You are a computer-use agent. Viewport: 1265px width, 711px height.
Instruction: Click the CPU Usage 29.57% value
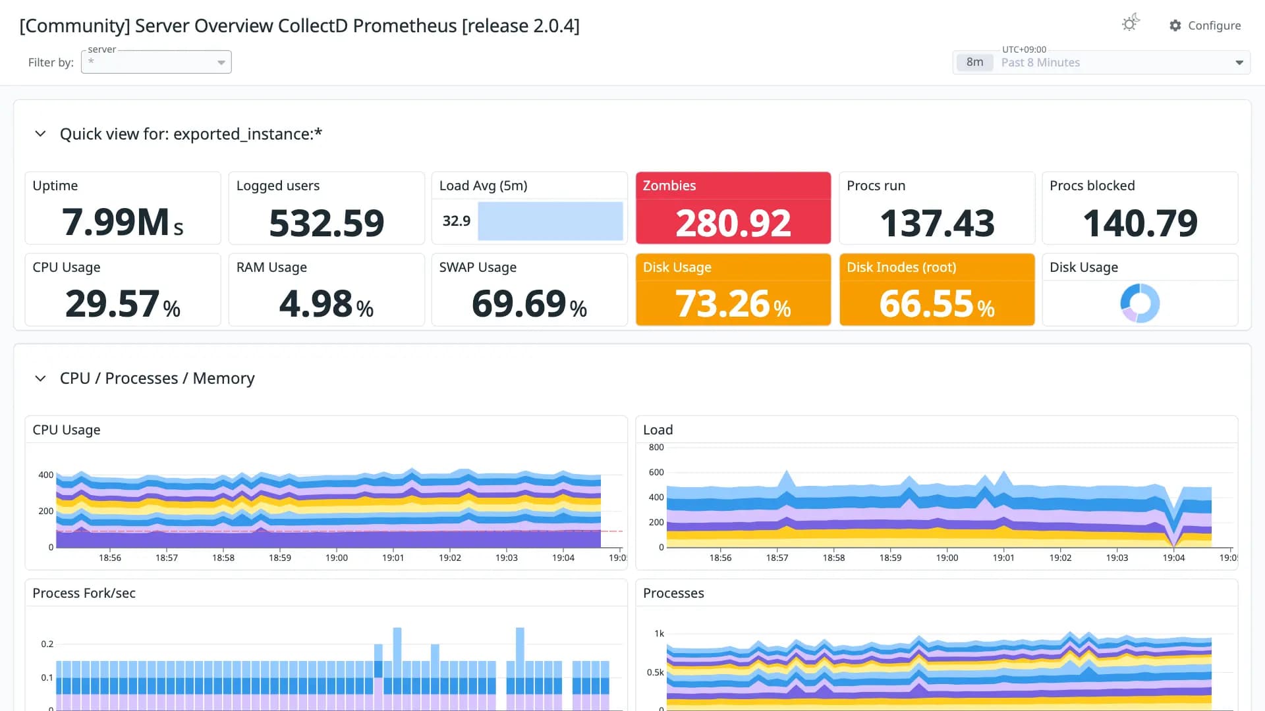tap(123, 303)
